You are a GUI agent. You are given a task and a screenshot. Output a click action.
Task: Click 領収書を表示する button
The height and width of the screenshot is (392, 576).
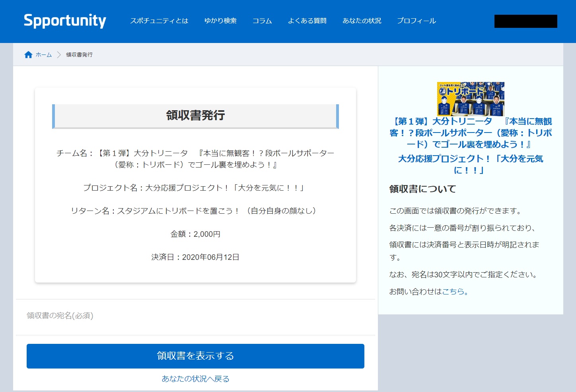195,356
